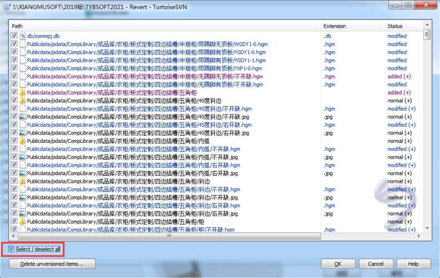This screenshot has height=278, width=440.
Task: Click the vertical scrollbar thumb
Action: tap(427, 35)
